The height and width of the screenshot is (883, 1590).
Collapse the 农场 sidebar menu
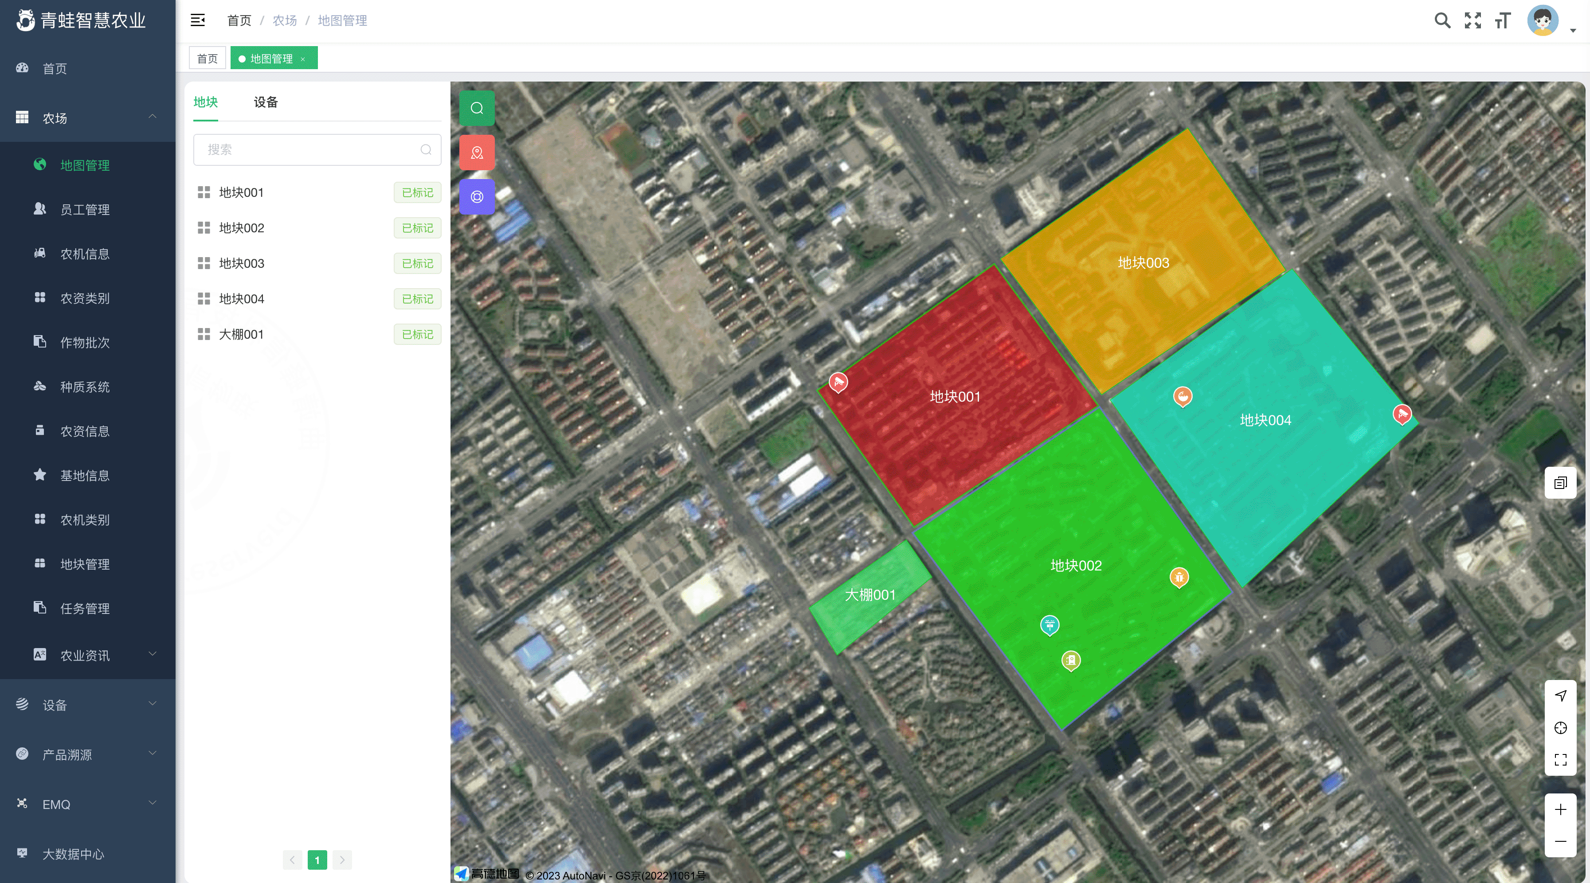(88, 118)
